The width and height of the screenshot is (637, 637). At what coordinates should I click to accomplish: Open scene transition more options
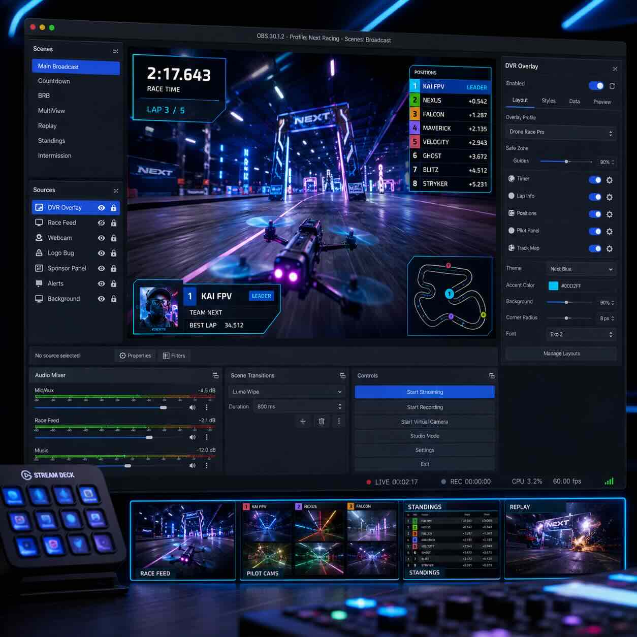[339, 421]
